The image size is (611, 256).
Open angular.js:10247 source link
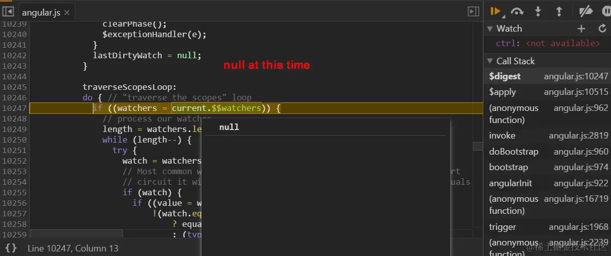point(576,77)
